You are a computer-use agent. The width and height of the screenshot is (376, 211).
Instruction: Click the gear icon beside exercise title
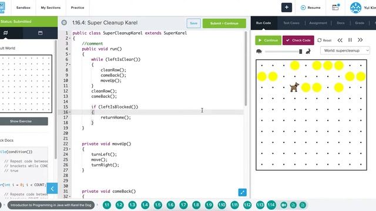pyautogui.click(x=64, y=22)
